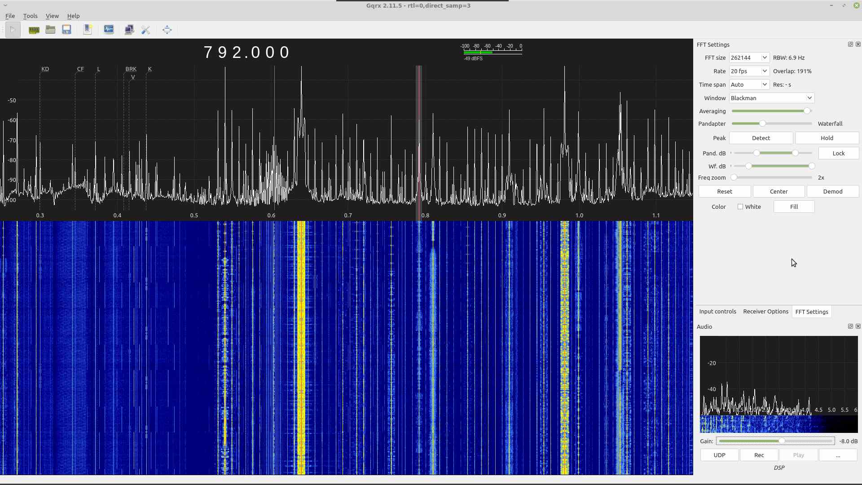
Task: Switch to the Receiver Options tab
Action: coord(765,312)
